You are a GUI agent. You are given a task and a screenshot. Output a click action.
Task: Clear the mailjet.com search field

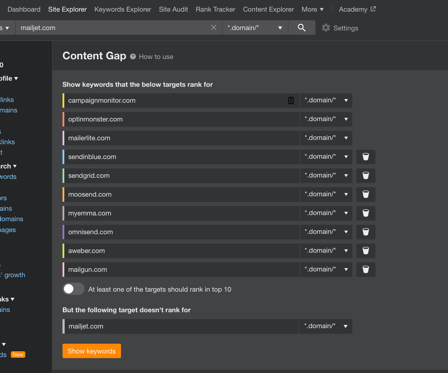[x=214, y=28]
